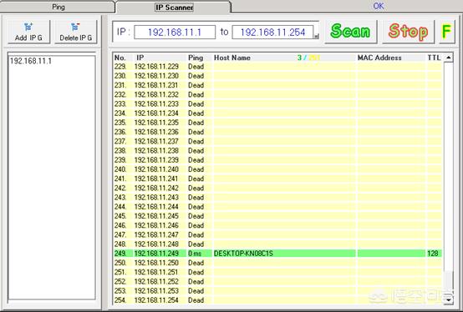Select the row for 192.168.11.237

click(x=277, y=142)
